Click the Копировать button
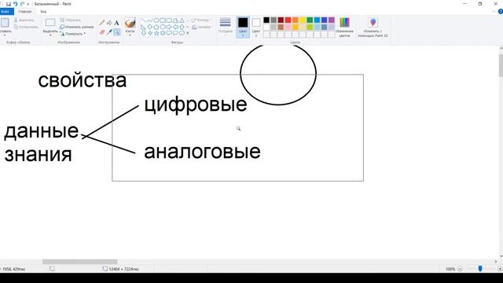This screenshot has height=283, width=503. [x=26, y=27]
